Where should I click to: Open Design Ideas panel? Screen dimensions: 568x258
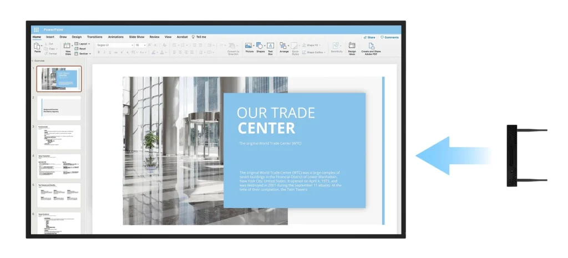pos(352,48)
